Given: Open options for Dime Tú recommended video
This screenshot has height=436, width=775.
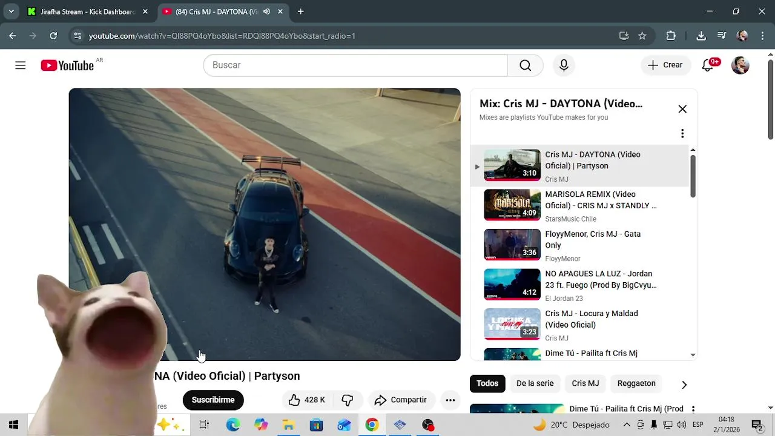Looking at the screenshot, I should point(693,409).
